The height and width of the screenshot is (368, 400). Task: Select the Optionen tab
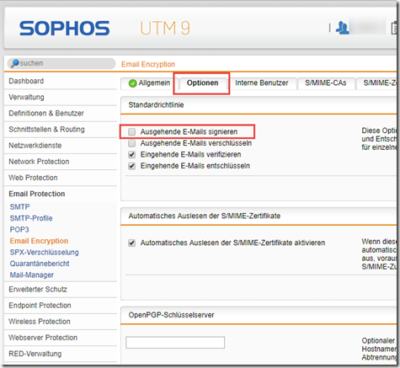(203, 83)
